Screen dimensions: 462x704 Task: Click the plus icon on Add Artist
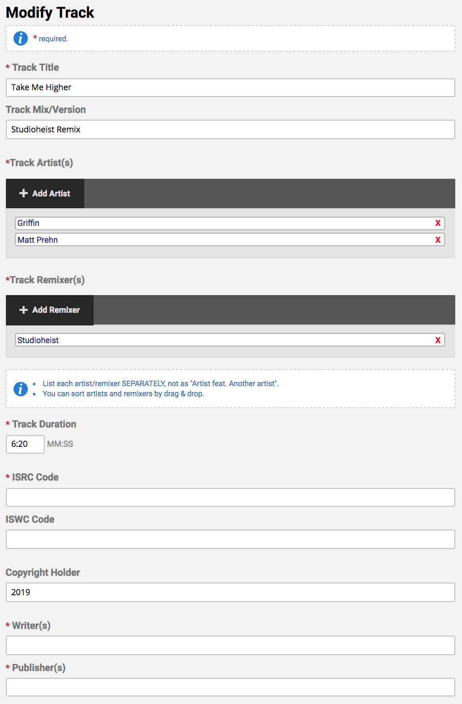point(24,193)
